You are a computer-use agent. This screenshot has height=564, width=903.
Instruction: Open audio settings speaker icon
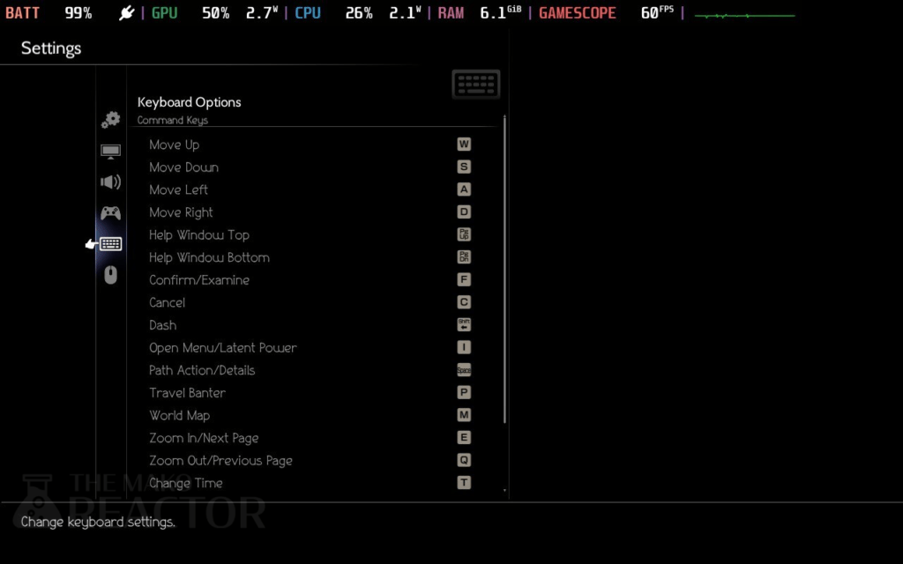click(x=110, y=182)
